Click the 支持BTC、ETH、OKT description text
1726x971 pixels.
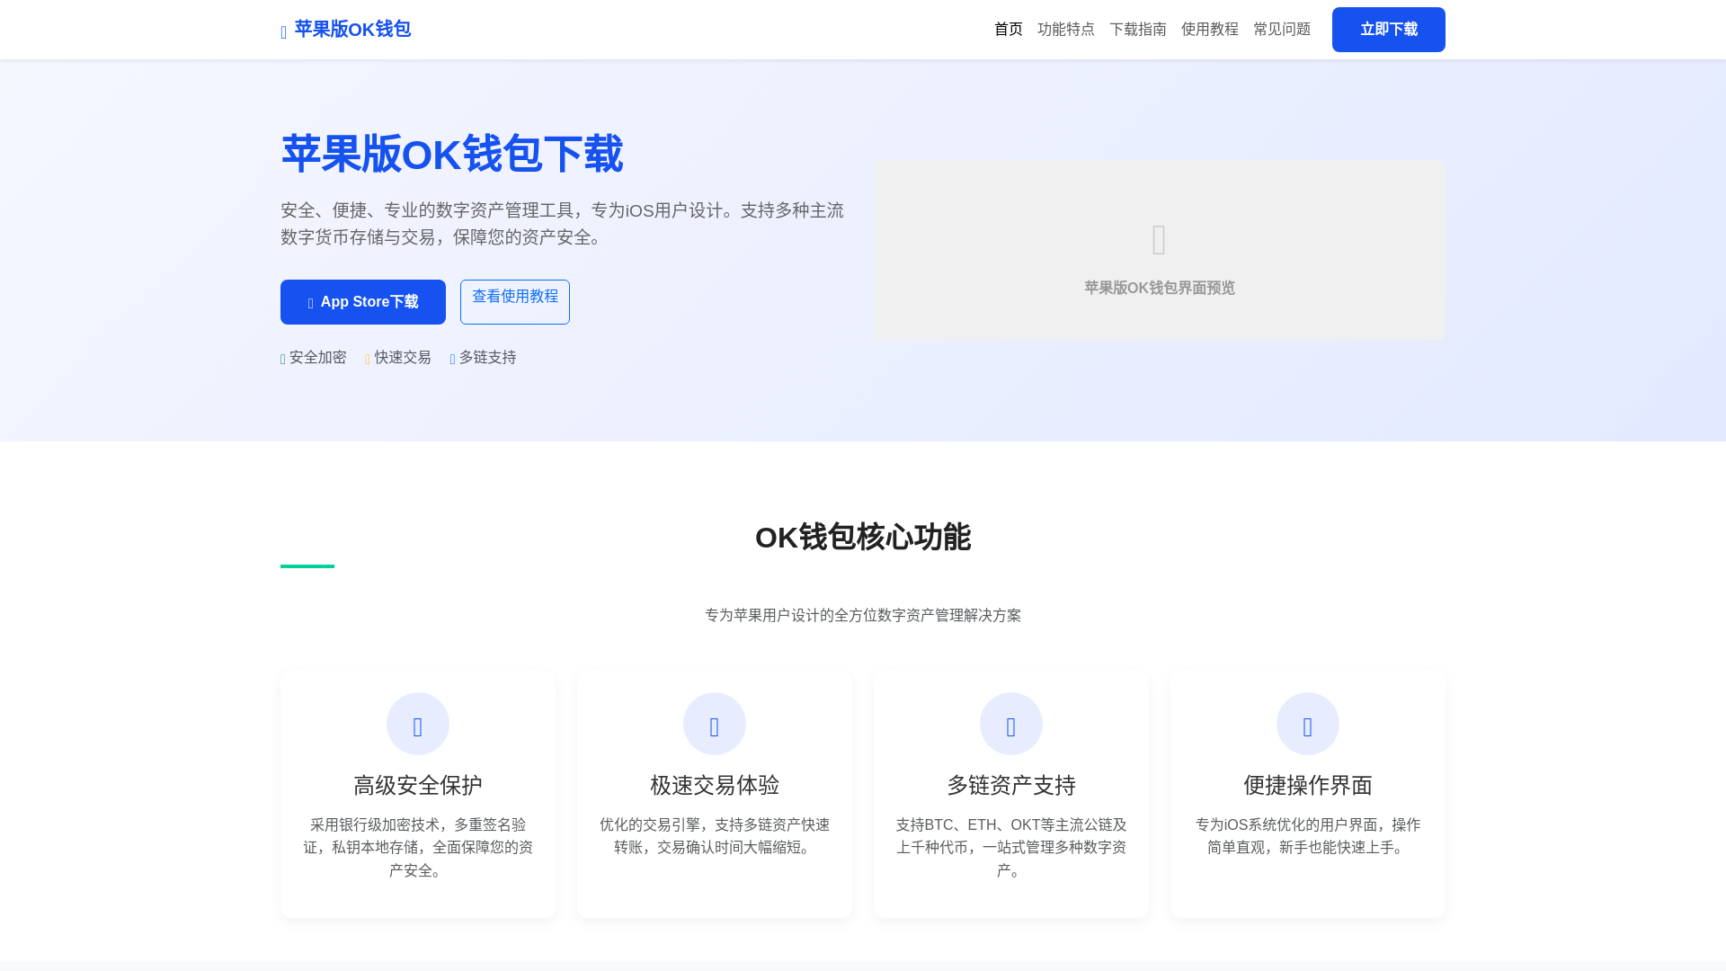(x=1011, y=848)
